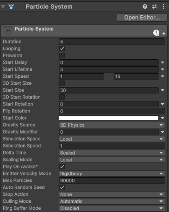
Task: Open the Simulation Space dropdown
Action: pyautogui.click(x=112, y=139)
